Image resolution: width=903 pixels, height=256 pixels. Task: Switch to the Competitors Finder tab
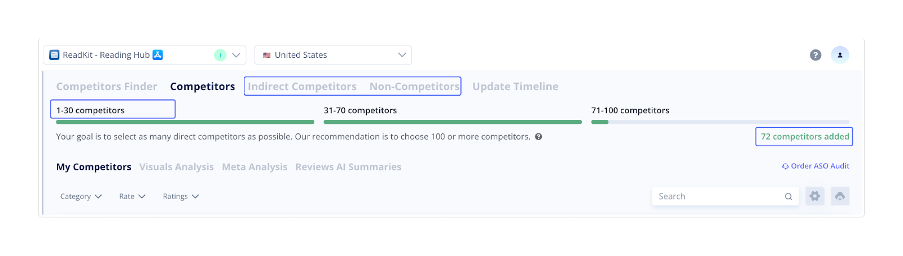coord(107,87)
